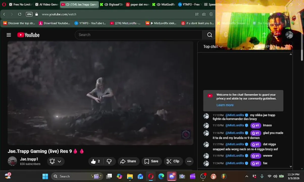Viewport: 304px width, 182px height.
Task: Switch to YTMP3 - Free tab
Action: coord(190,4)
